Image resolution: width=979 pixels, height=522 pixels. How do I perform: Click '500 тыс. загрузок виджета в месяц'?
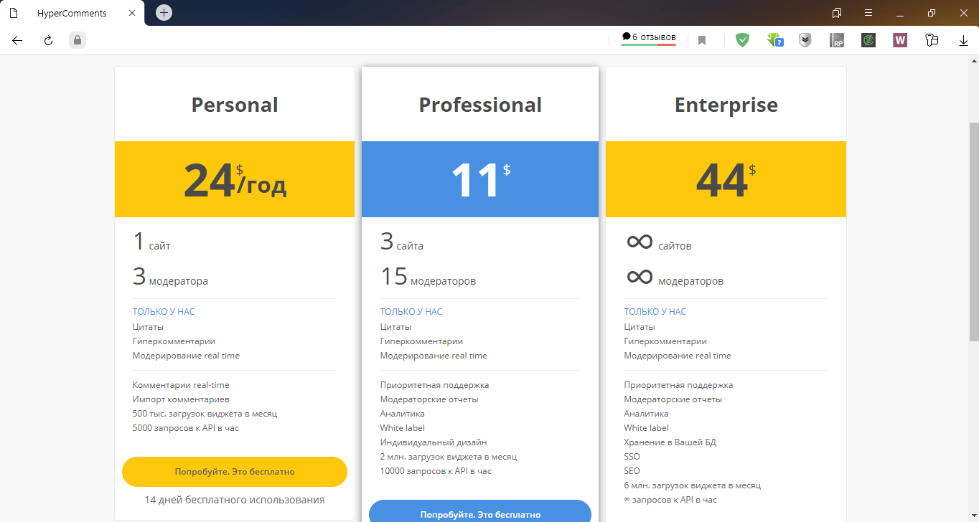(205, 414)
